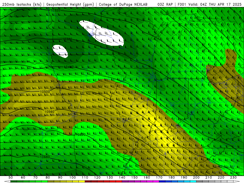Click the 80 value on the color scale
Image resolution: width=244 pixels, height=183 pixels.
click(x=48, y=178)
